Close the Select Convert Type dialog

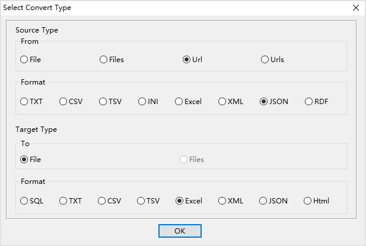tap(356, 8)
